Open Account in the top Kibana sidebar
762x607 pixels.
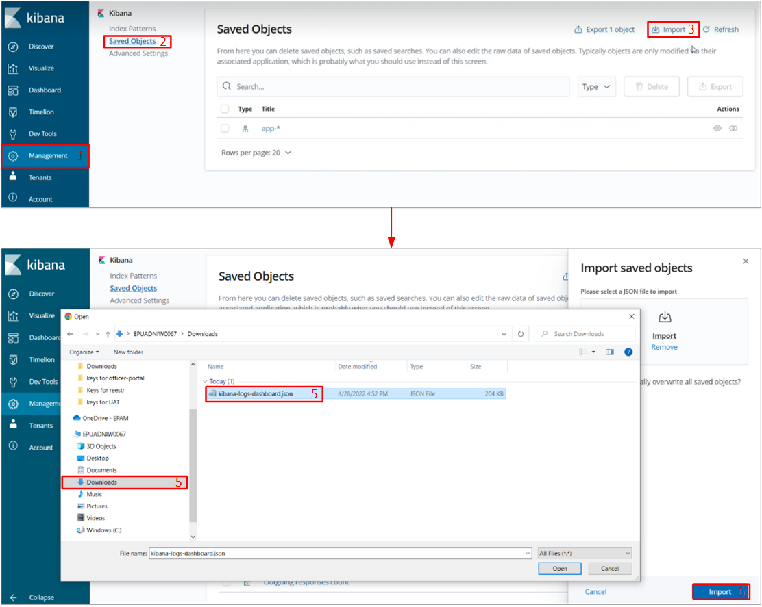40,199
